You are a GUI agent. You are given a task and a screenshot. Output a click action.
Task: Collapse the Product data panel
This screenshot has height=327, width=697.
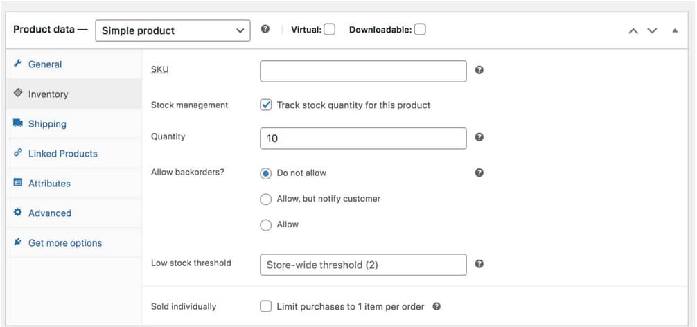click(675, 30)
